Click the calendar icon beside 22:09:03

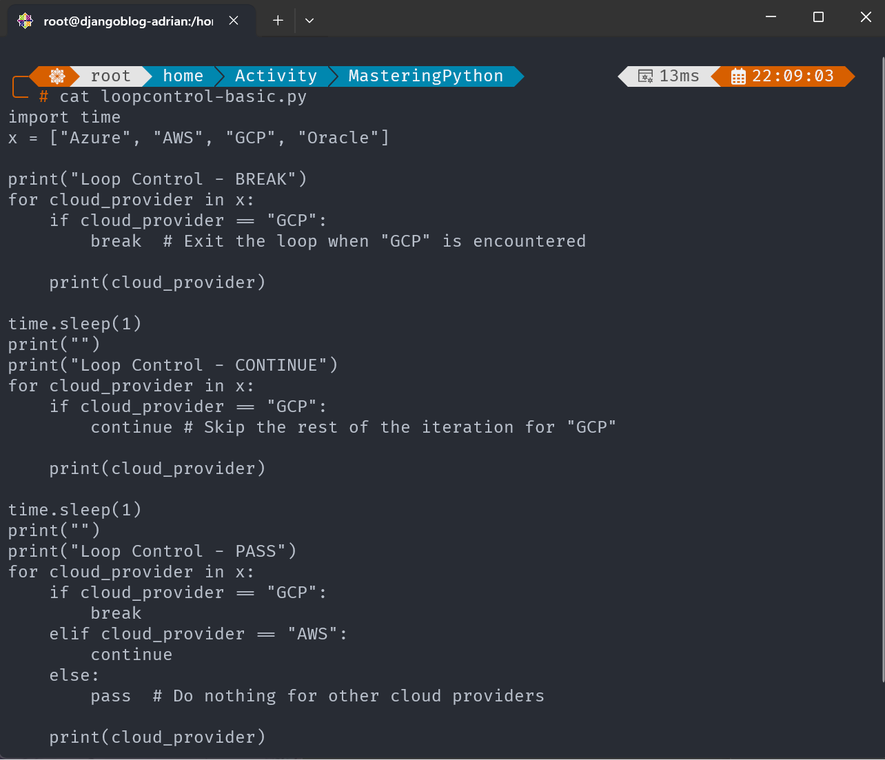click(x=738, y=76)
